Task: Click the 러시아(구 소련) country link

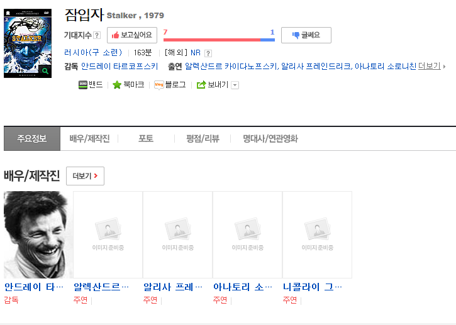Action: point(93,53)
